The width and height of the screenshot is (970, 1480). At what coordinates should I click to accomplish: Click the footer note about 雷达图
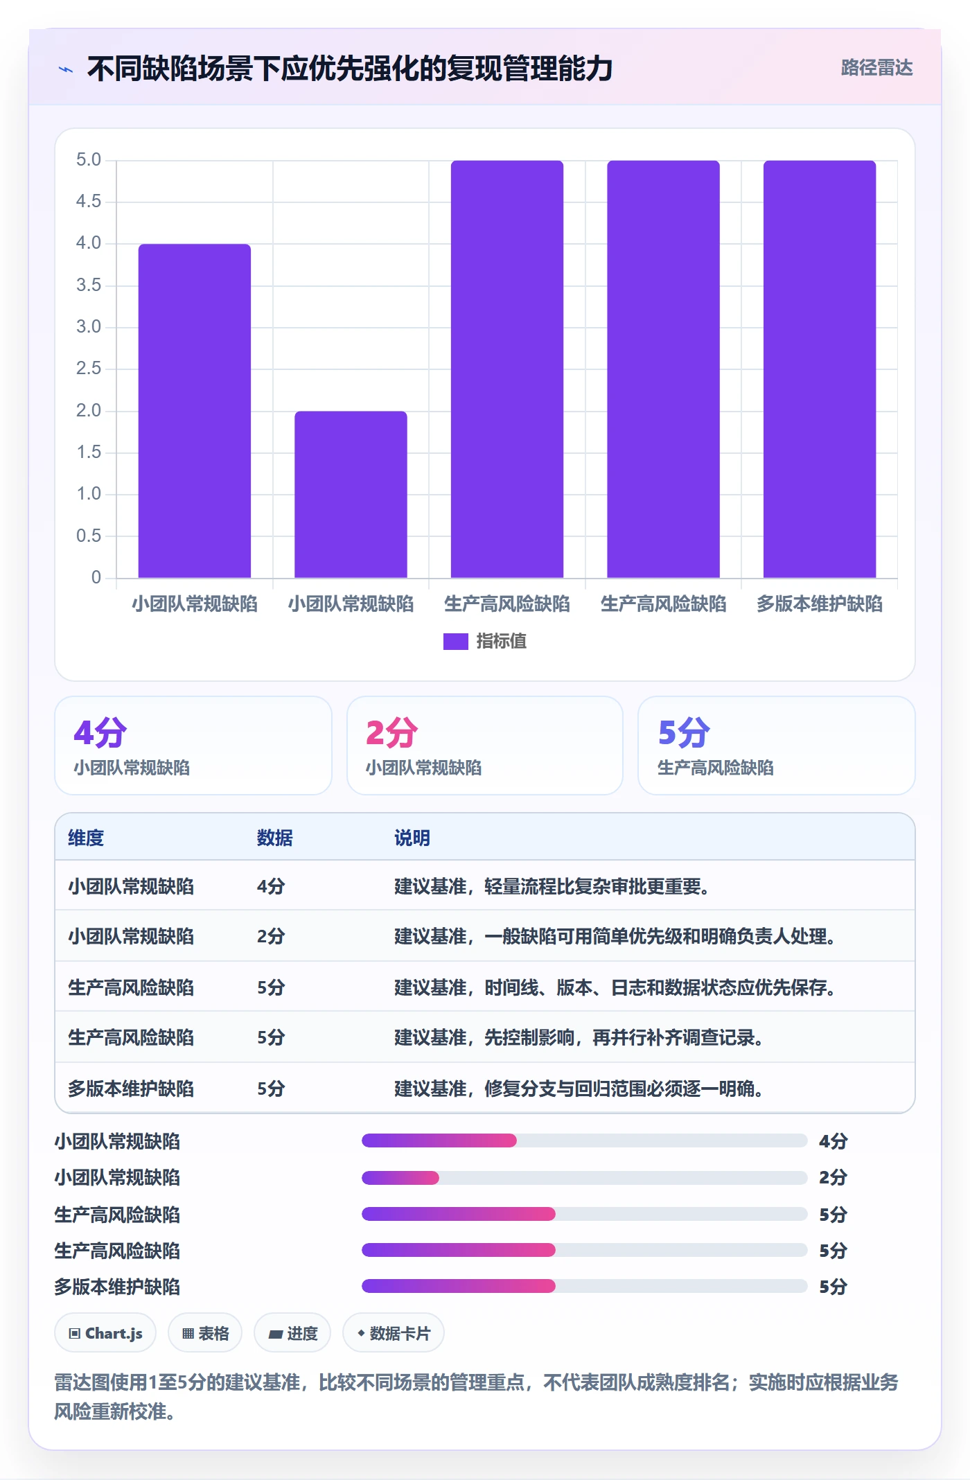(477, 1396)
